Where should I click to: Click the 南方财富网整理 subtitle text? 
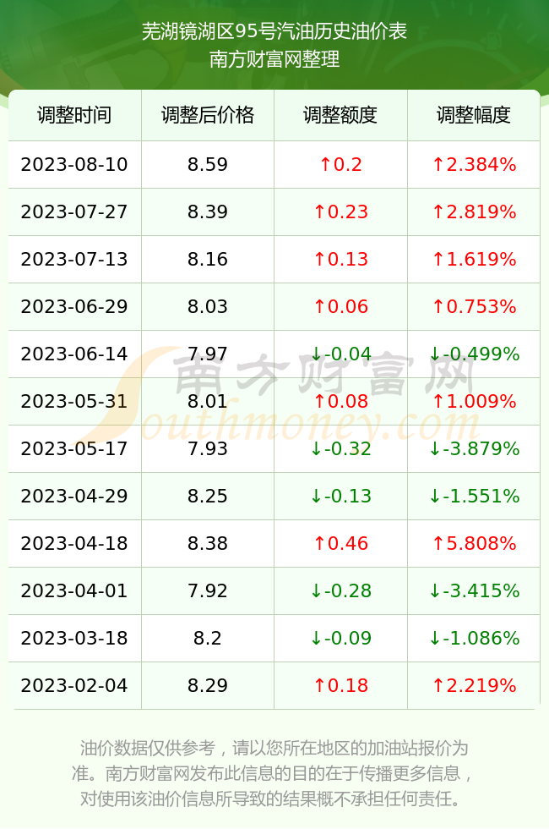(274, 59)
